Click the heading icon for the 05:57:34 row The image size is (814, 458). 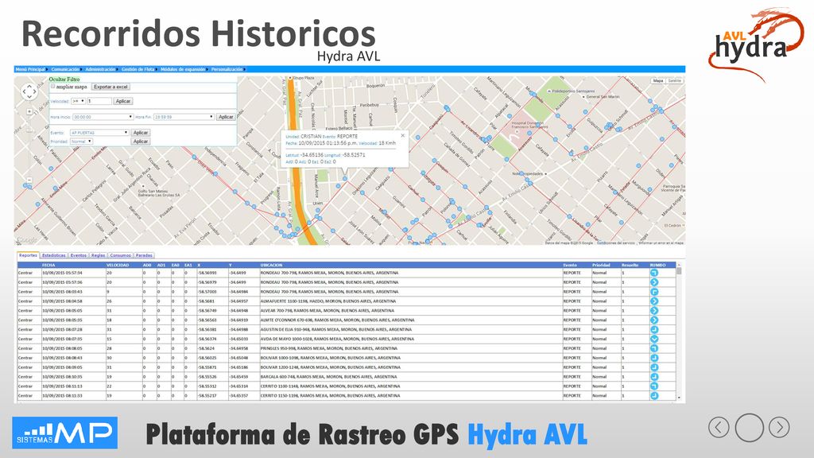click(x=654, y=273)
